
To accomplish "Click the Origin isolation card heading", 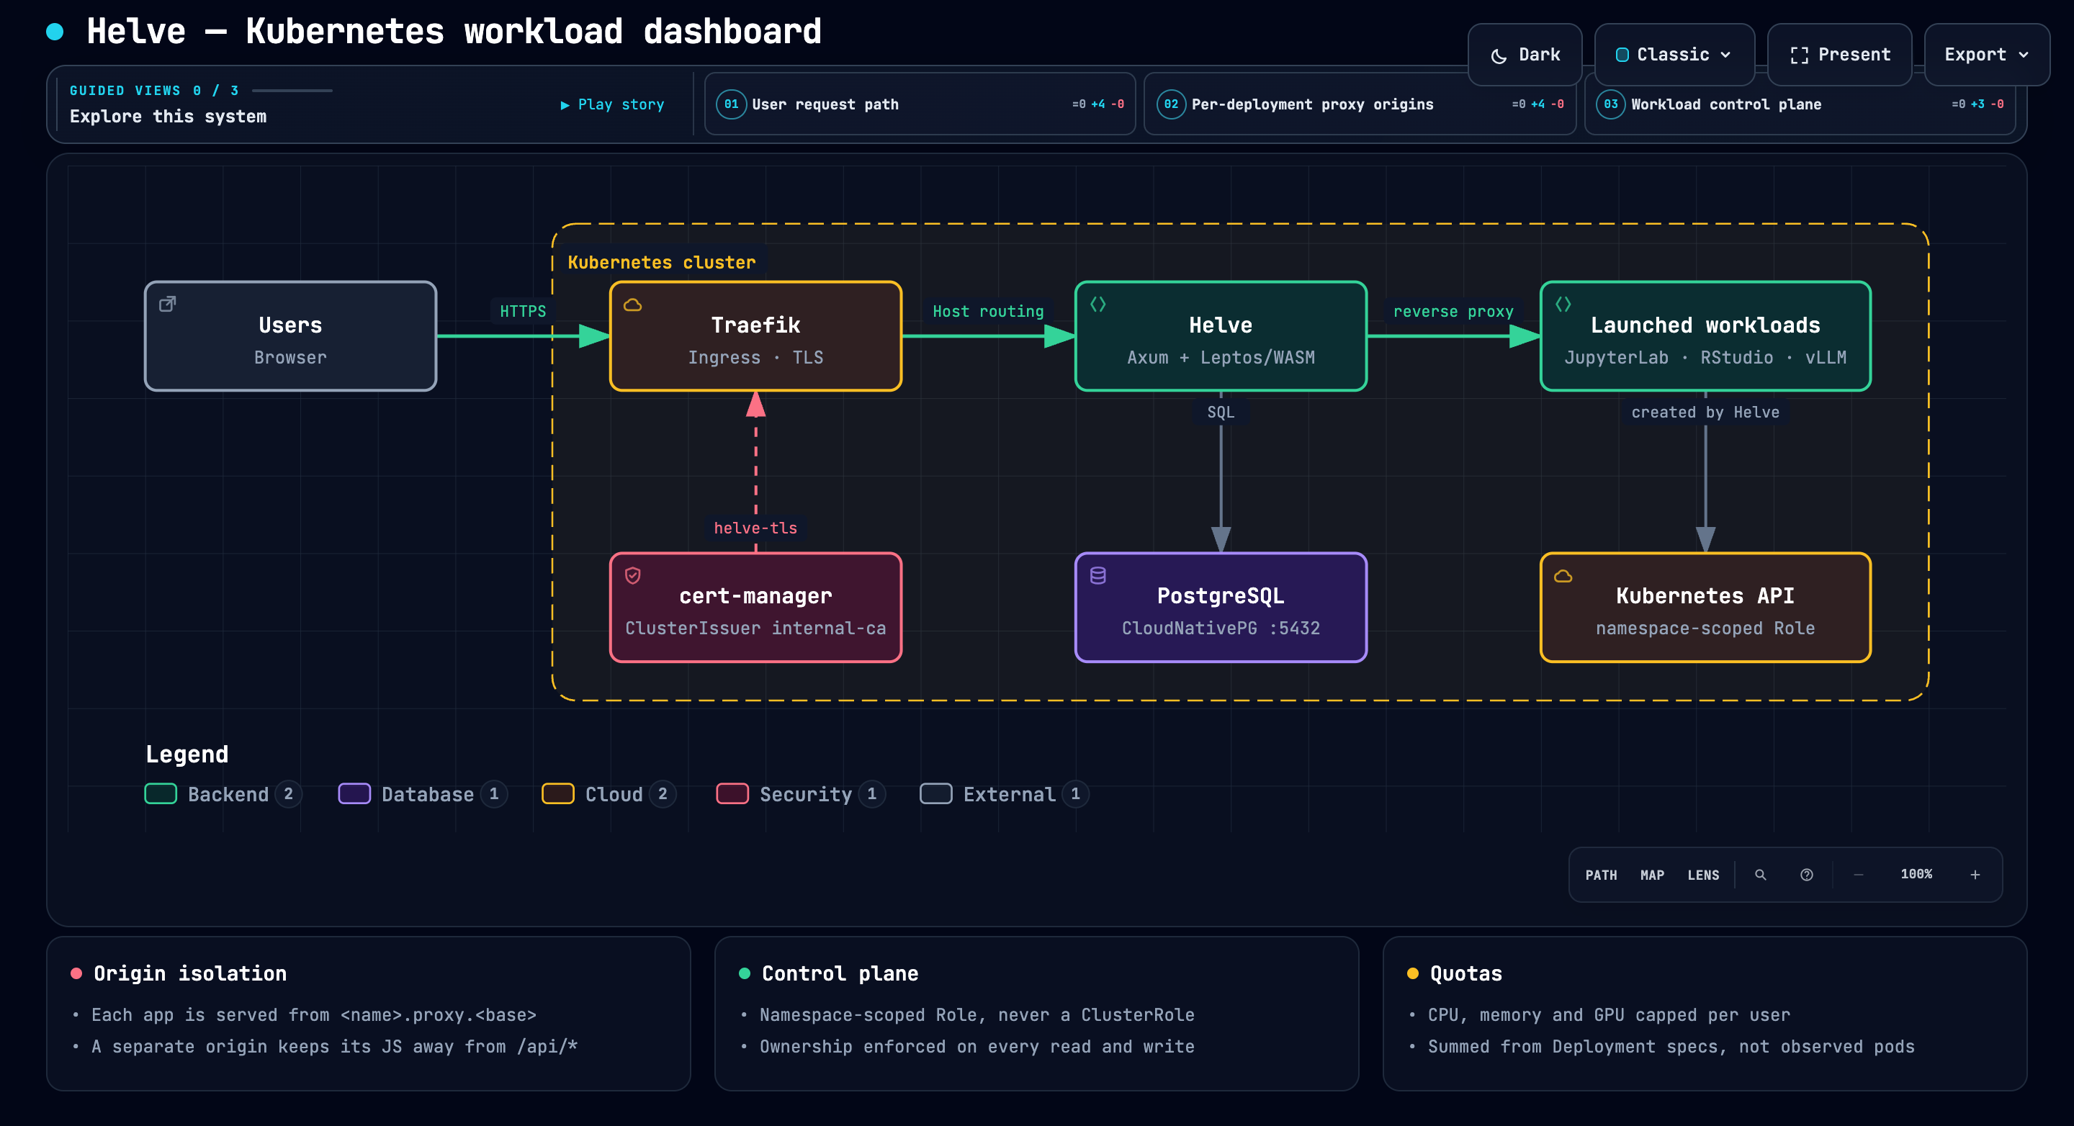I will coord(190,974).
